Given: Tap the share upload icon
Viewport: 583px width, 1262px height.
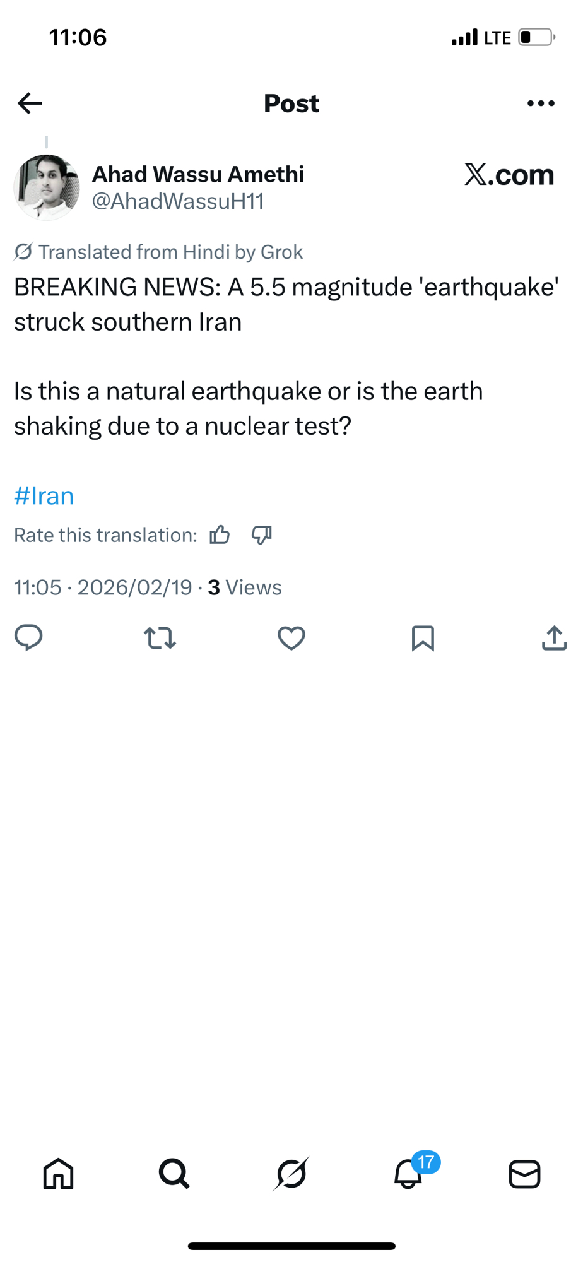Looking at the screenshot, I should (554, 637).
